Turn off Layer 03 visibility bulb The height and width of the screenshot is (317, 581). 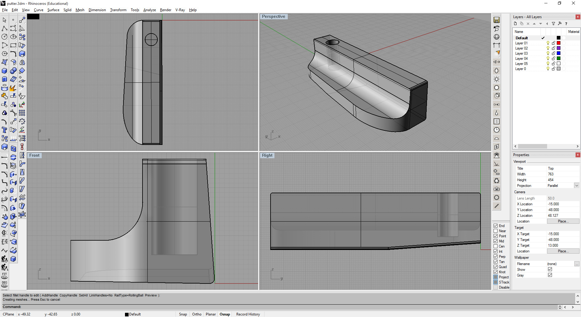click(x=548, y=53)
